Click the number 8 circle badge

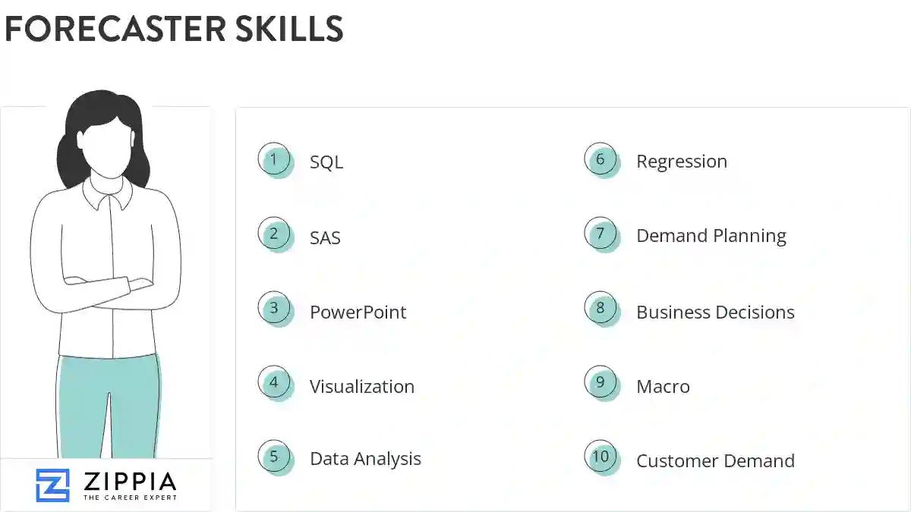point(601,309)
